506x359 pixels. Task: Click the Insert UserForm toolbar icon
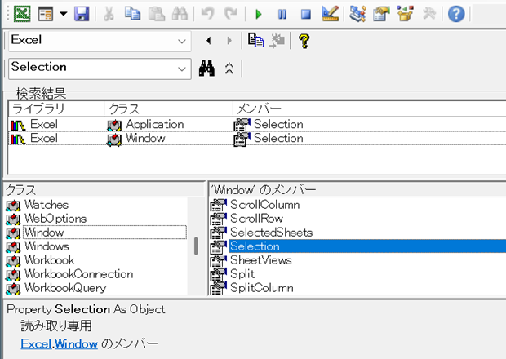[46, 14]
